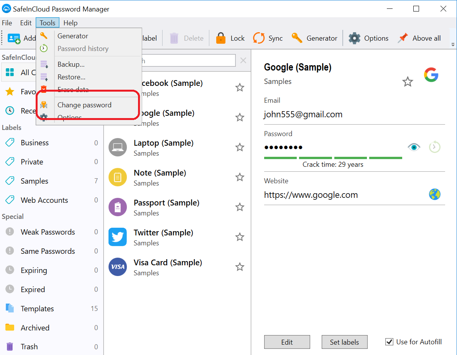Image resolution: width=457 pixels, height=355 pixels.
Task: Open the Help menu
Action: (70, 23)
